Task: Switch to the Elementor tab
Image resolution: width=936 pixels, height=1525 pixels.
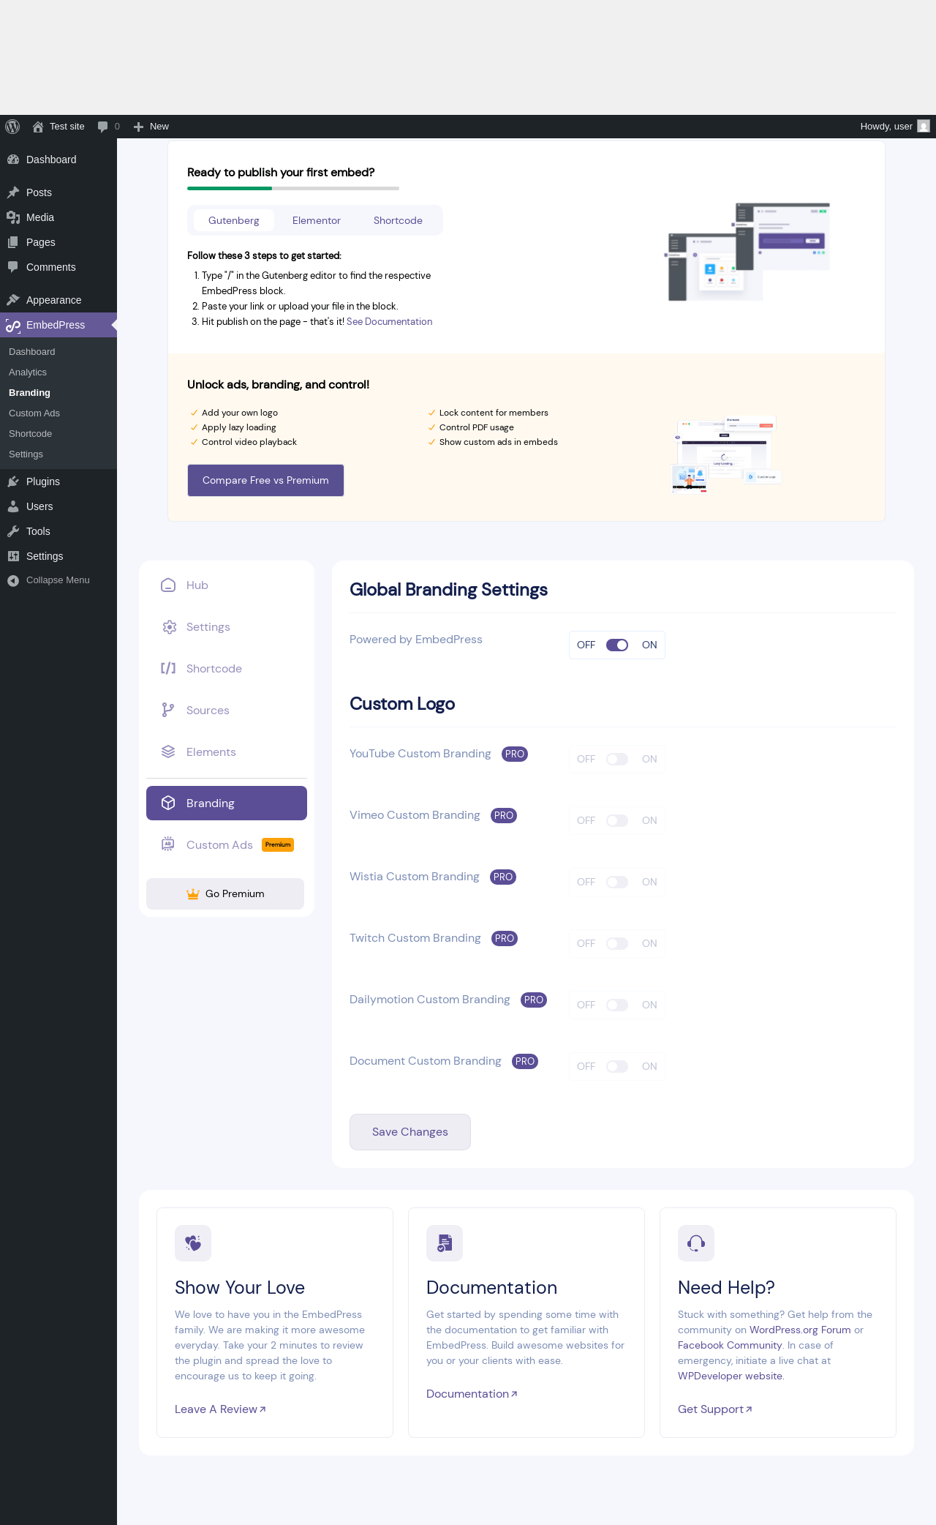Action: pyautogui.click(x=317, y=220)
